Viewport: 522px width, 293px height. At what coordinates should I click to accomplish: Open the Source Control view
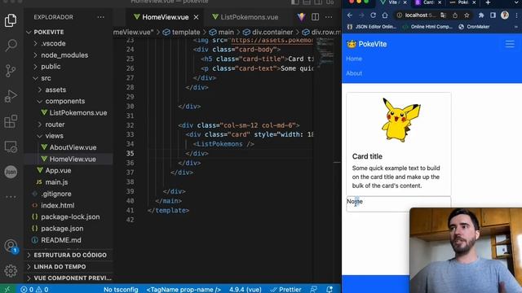point(11,71)
